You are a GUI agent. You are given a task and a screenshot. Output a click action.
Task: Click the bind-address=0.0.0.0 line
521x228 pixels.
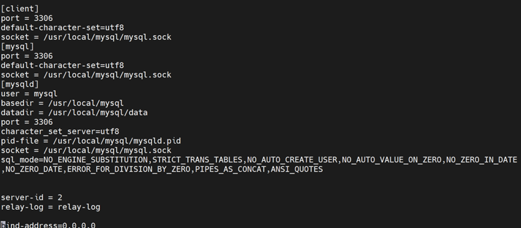[x=48, y=225]
